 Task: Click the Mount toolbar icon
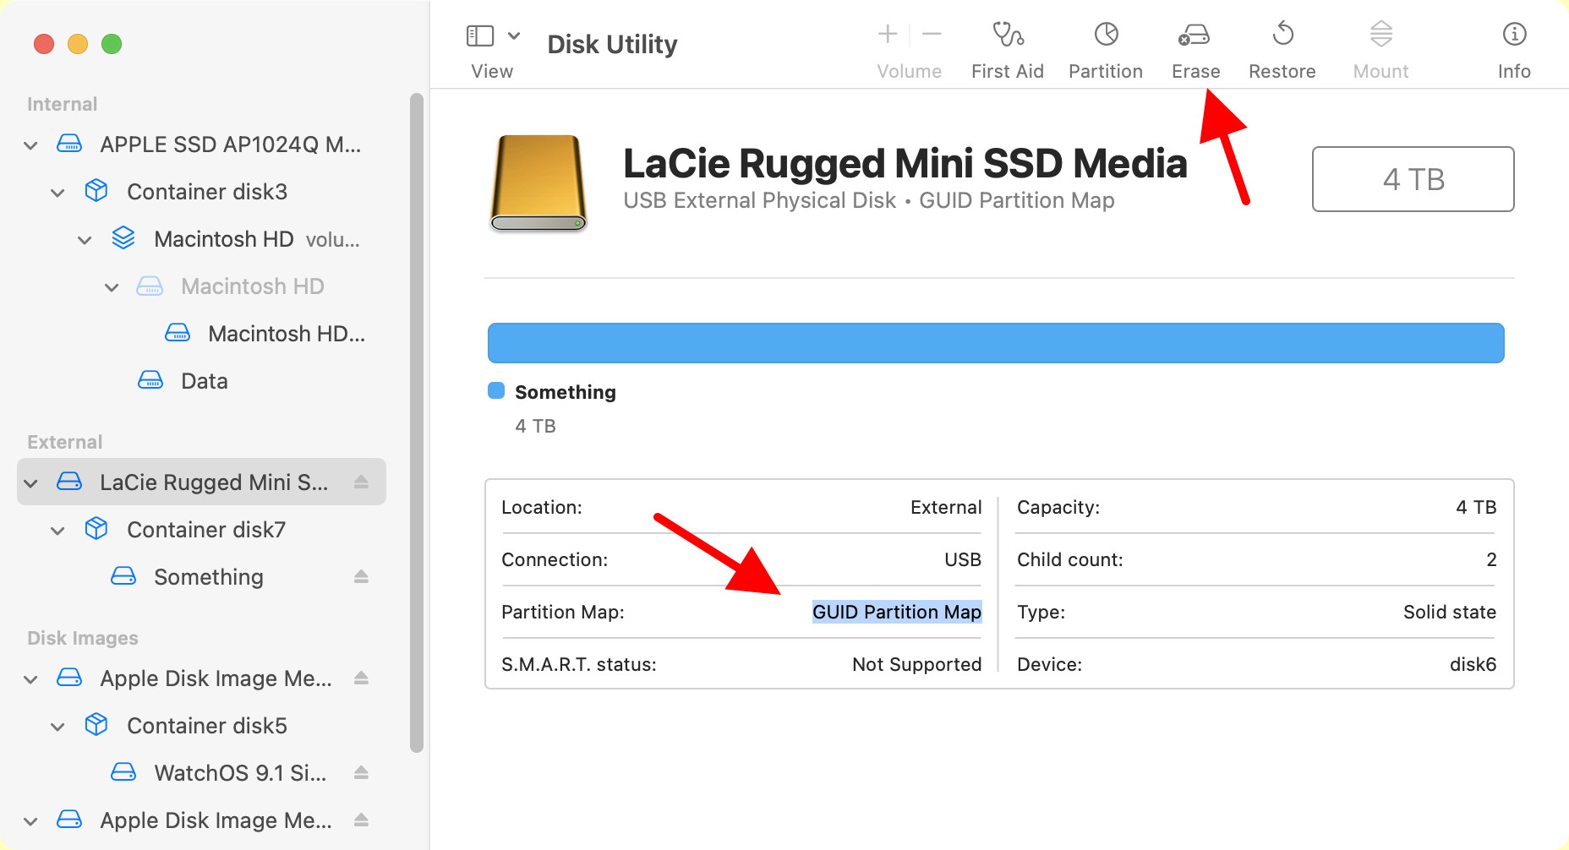pos(1380,35)
